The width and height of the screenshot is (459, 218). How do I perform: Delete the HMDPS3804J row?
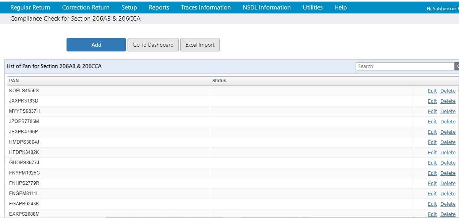coord(448,142)
